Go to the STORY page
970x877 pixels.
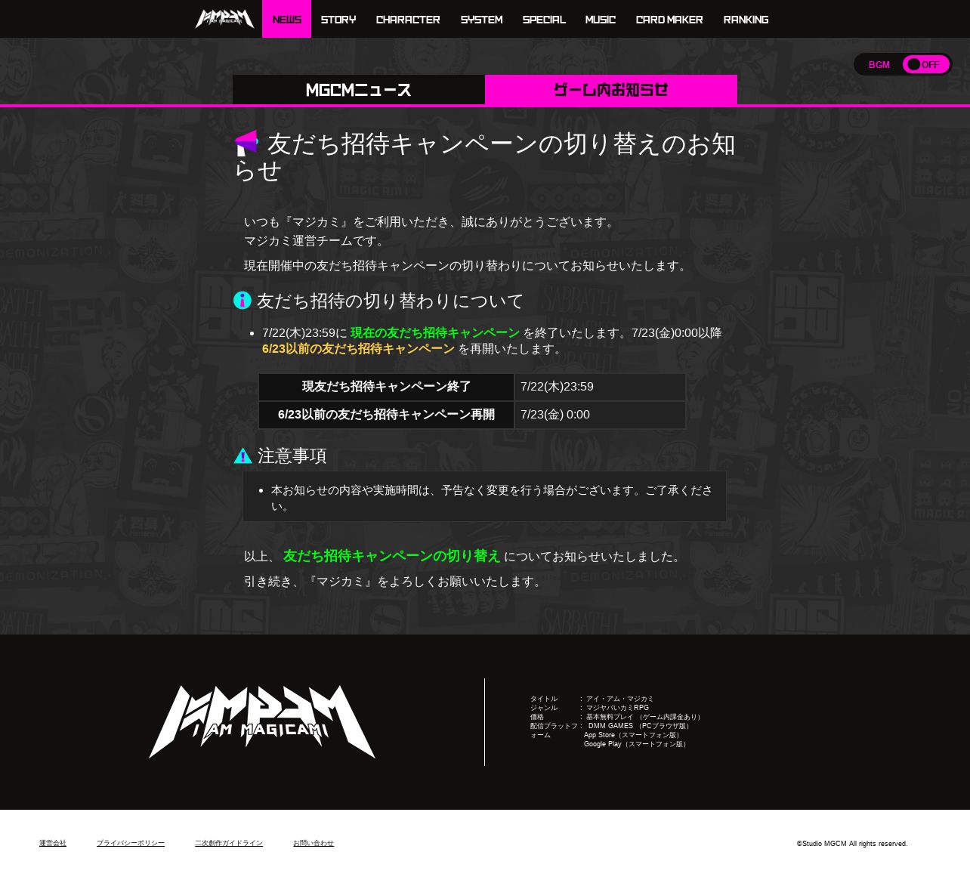click(x=338, y=19)
